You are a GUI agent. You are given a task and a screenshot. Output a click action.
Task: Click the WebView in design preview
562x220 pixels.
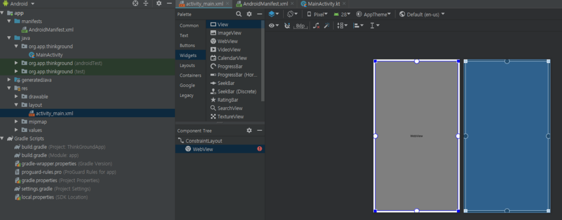click(417, 136)
